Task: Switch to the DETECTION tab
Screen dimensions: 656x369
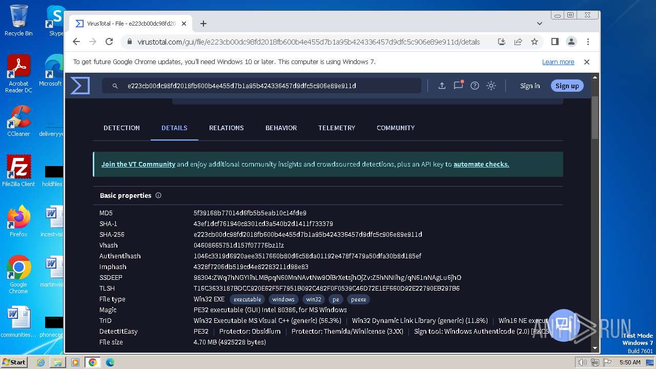Action: pos(121,128)
